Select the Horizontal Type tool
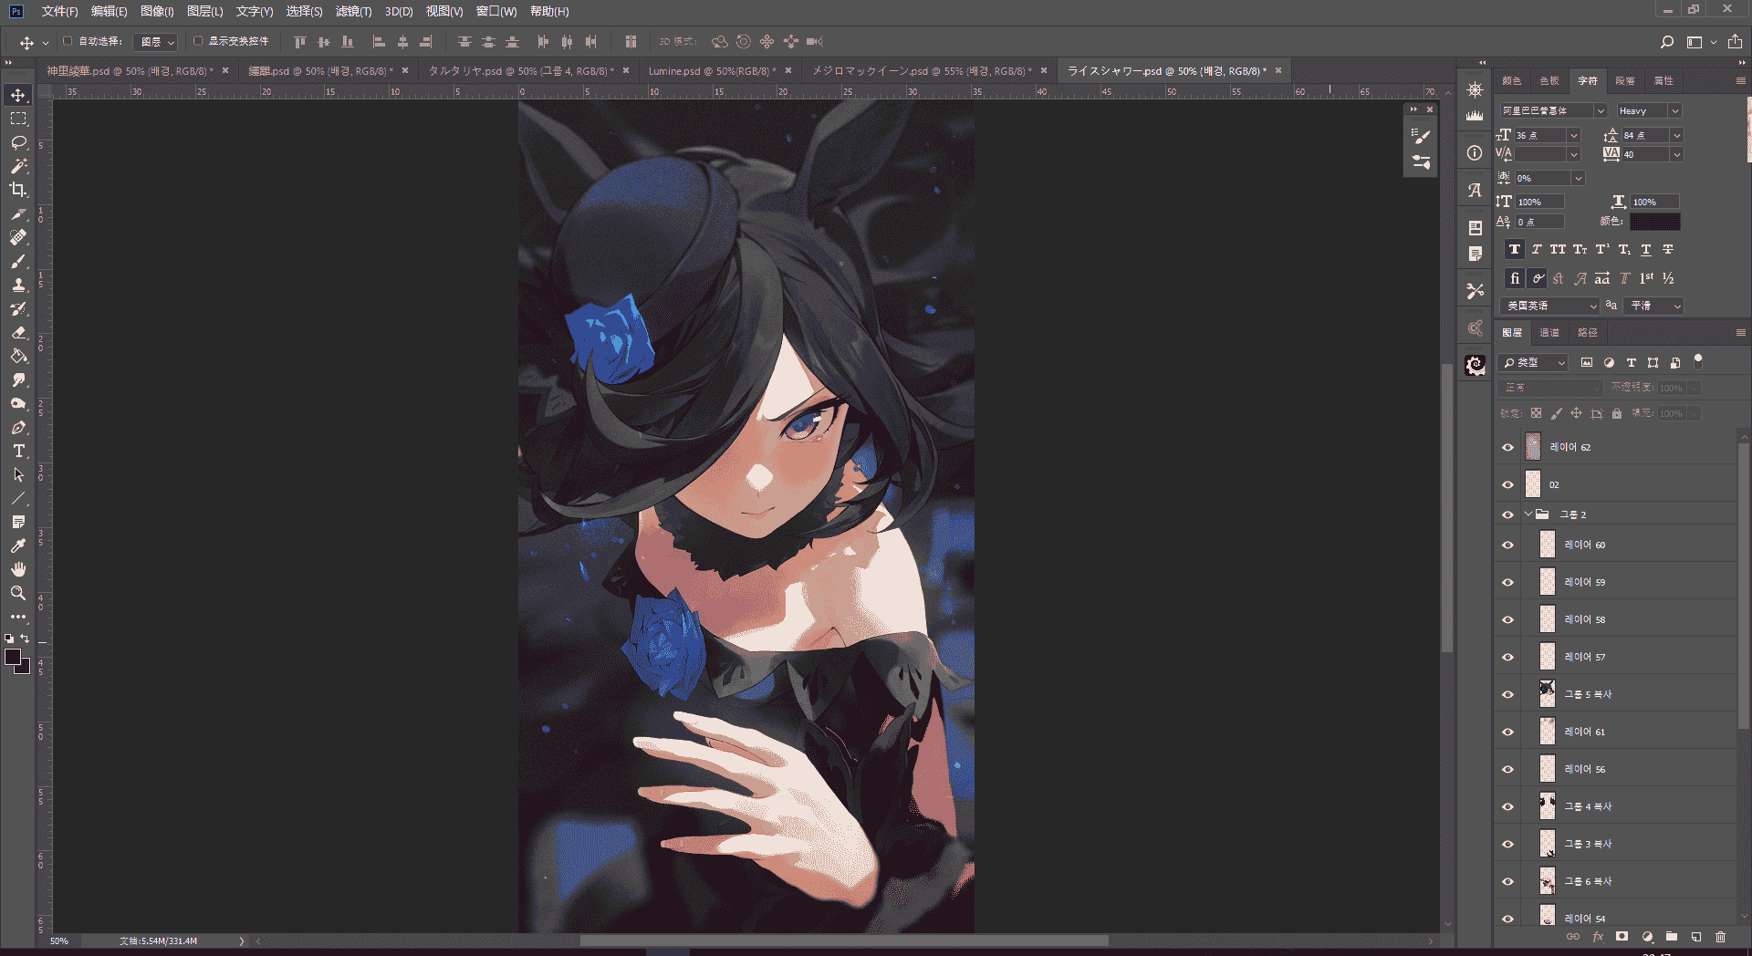This screenshot has width=1752, height=956. click(x=18, y=451)
